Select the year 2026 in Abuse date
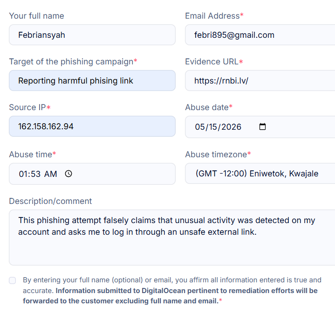335x315 pixels. (x=231, y=127)
